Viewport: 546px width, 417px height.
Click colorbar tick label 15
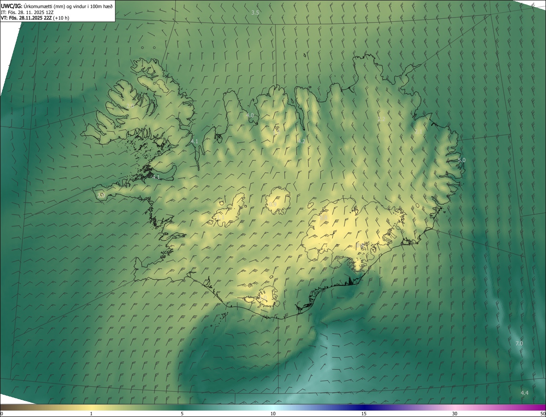[x=364, y=414]
